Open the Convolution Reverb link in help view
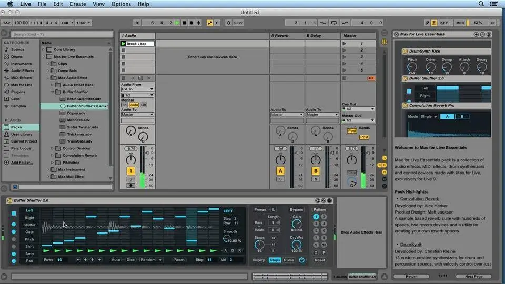505x284 pixels. pyautogui.click(x=419, y=199)
